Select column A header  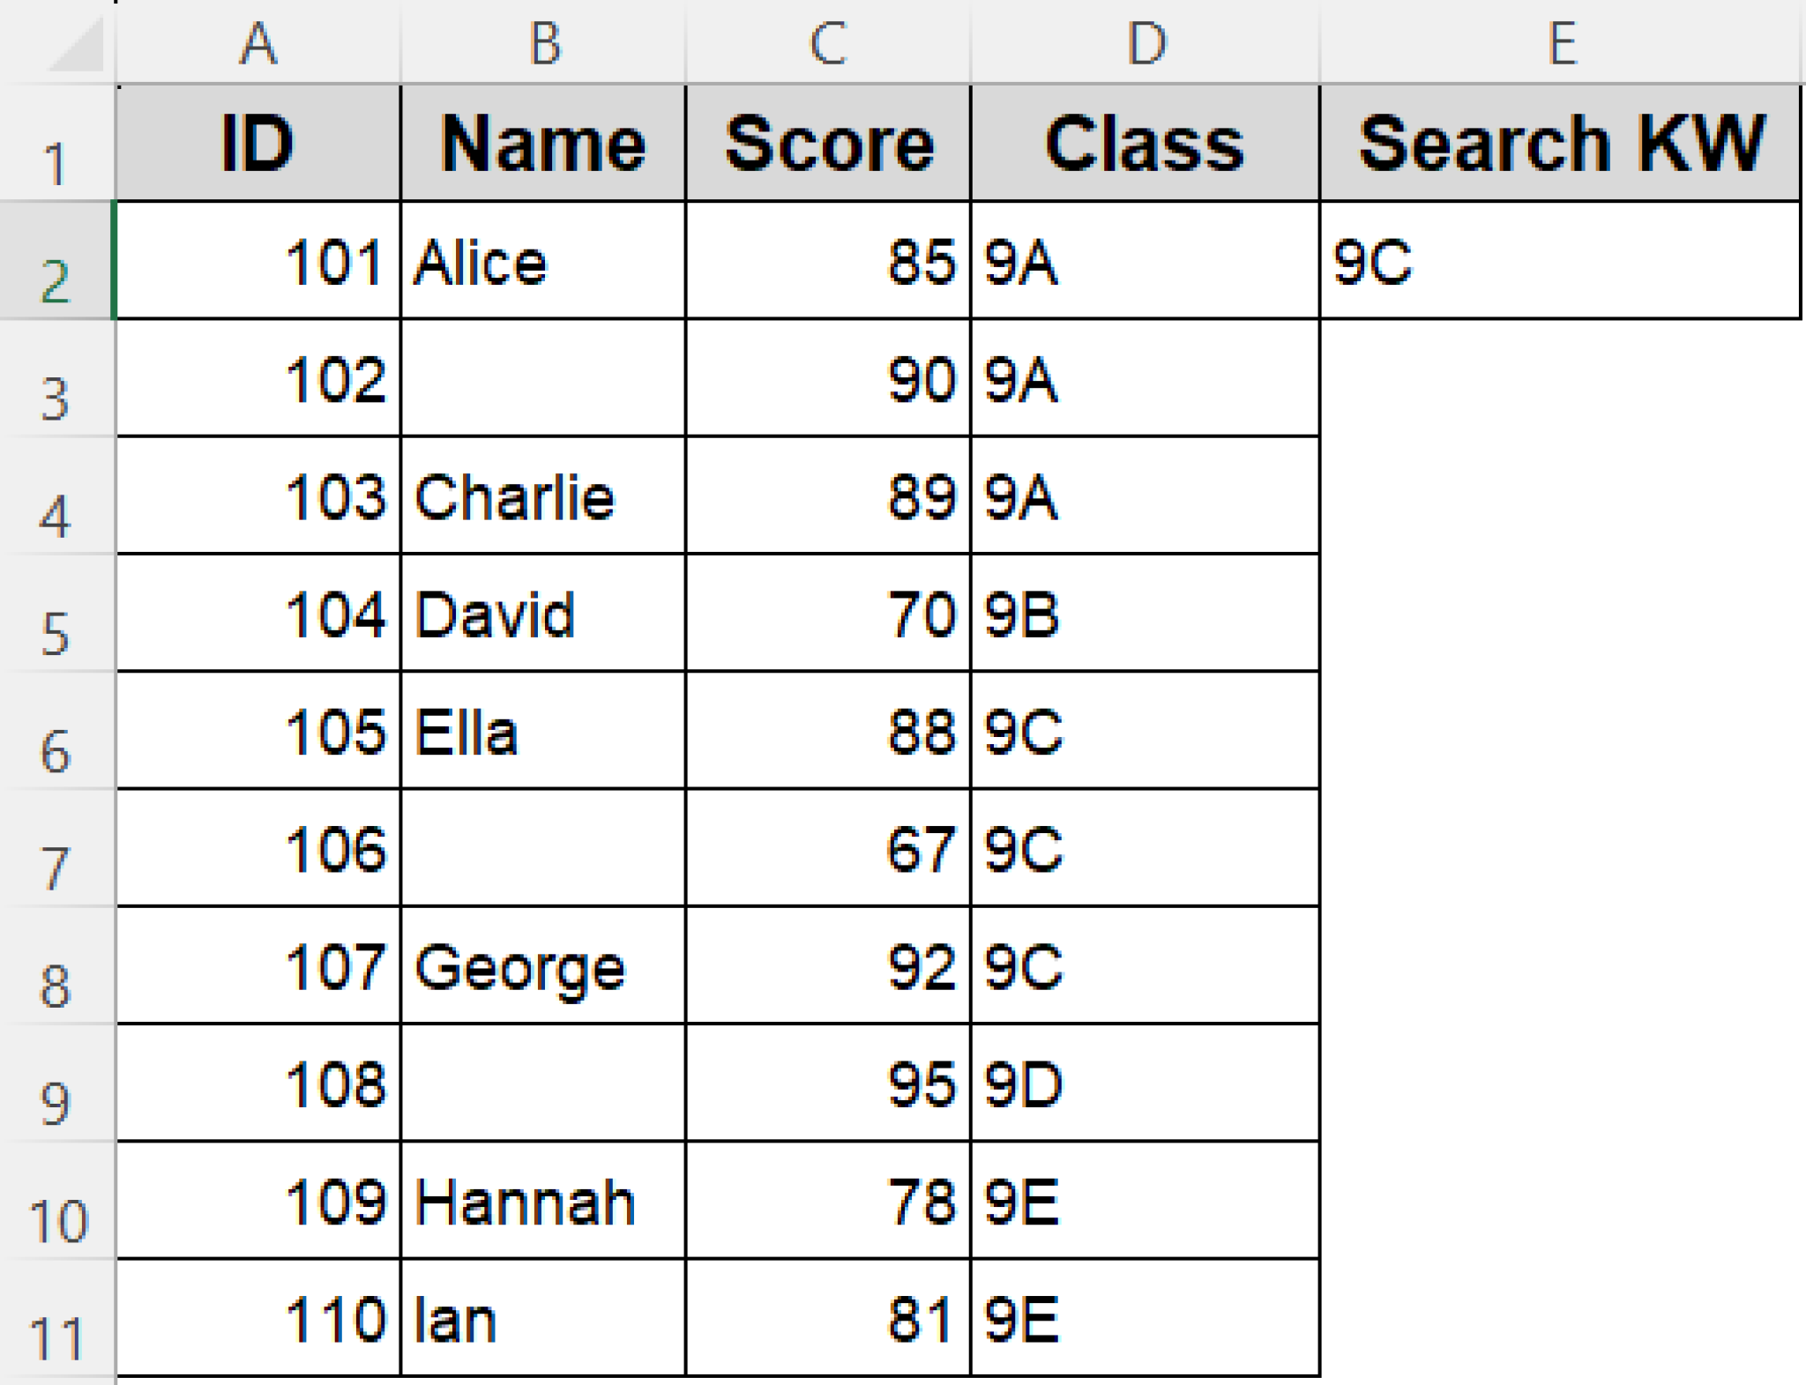(257, 42)
